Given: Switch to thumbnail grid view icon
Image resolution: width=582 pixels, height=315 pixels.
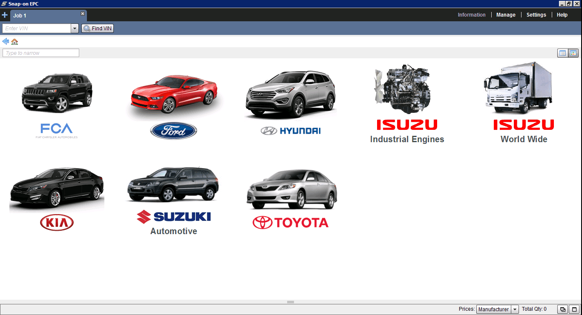Looking at the screenshot, I should tap(573, 53).
